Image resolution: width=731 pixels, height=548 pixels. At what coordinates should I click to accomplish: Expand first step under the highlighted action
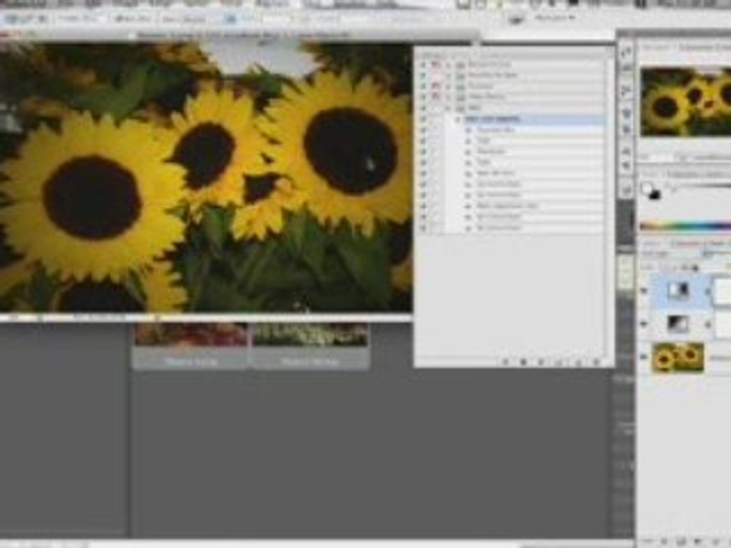pyautogui.click(x=469, y=130)
